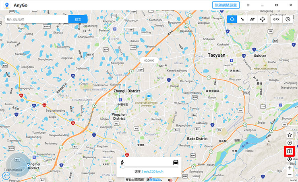The height and width of the screenshot is (182, 298).
Task: Open the GPX import button
Action: (x=276, y=19)
